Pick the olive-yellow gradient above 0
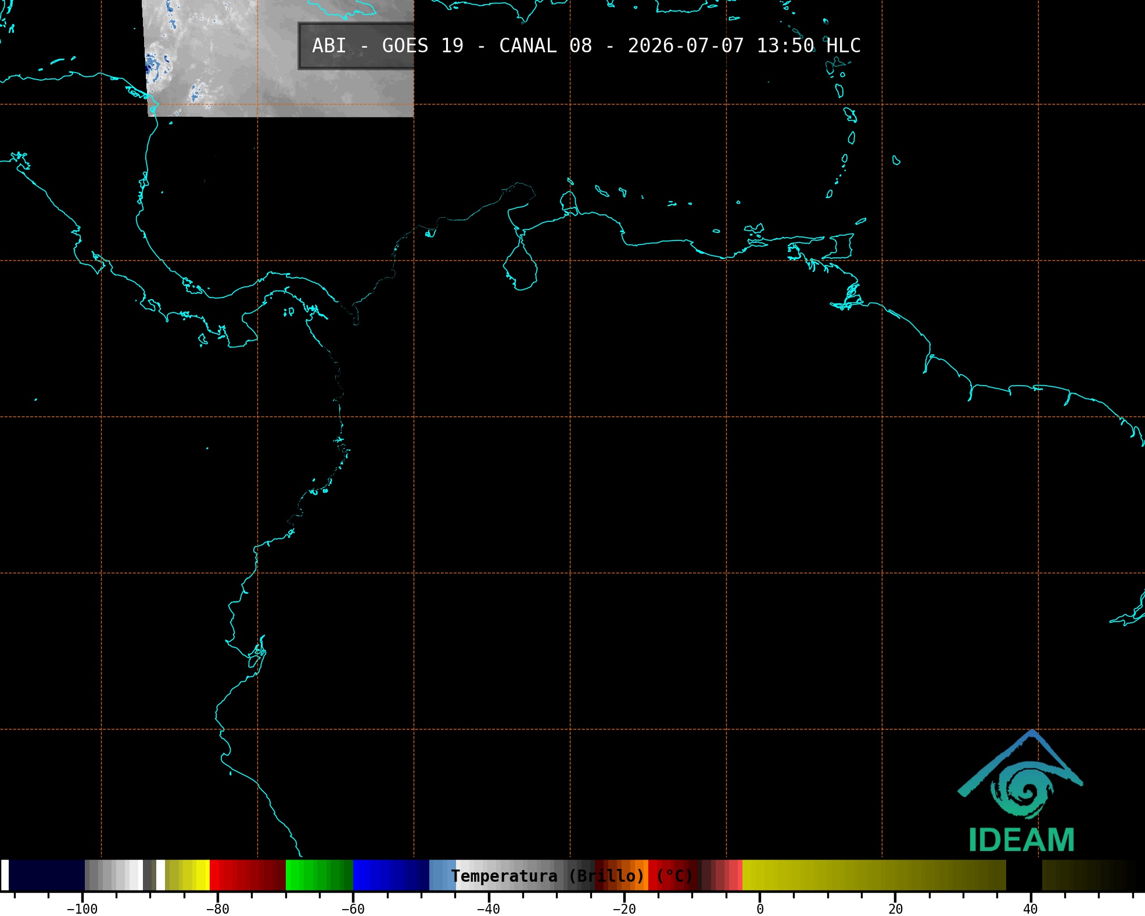Screen dimensions: 1145x916 pos(874,875)
